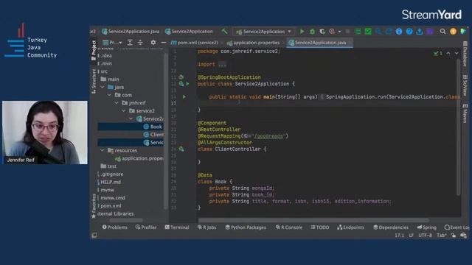Click the Service2Application.java breadcrumb in the navigation bar
This screenshot has height=265, width=472.
131,31
